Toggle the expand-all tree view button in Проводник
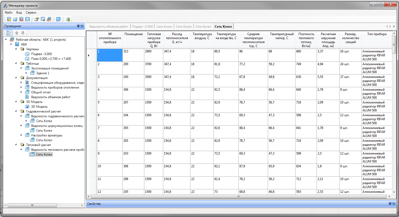This screenshot has height=217, width=399. click(x=9, y=33)
